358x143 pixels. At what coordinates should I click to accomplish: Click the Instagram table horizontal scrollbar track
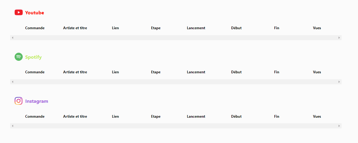click(x=176, y=126)
